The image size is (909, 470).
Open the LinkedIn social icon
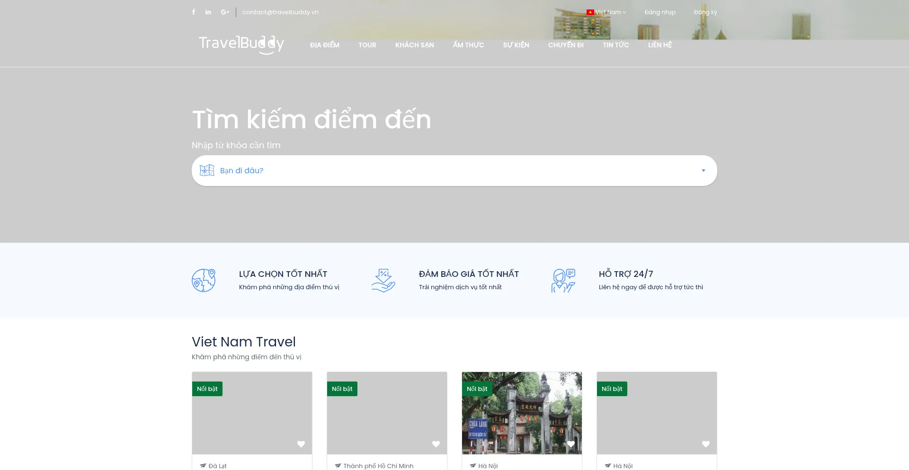208,12
